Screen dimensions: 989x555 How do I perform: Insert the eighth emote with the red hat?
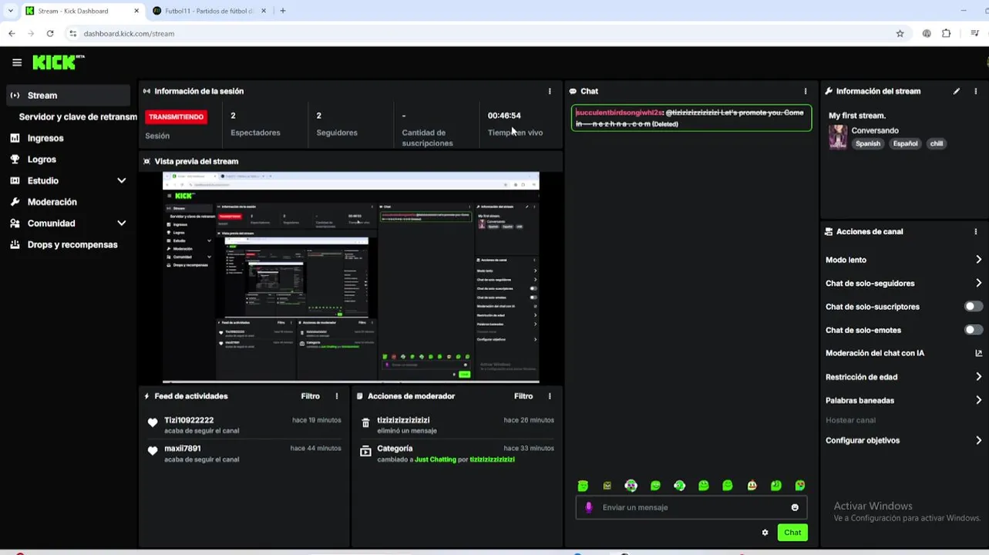click(752, 486)
